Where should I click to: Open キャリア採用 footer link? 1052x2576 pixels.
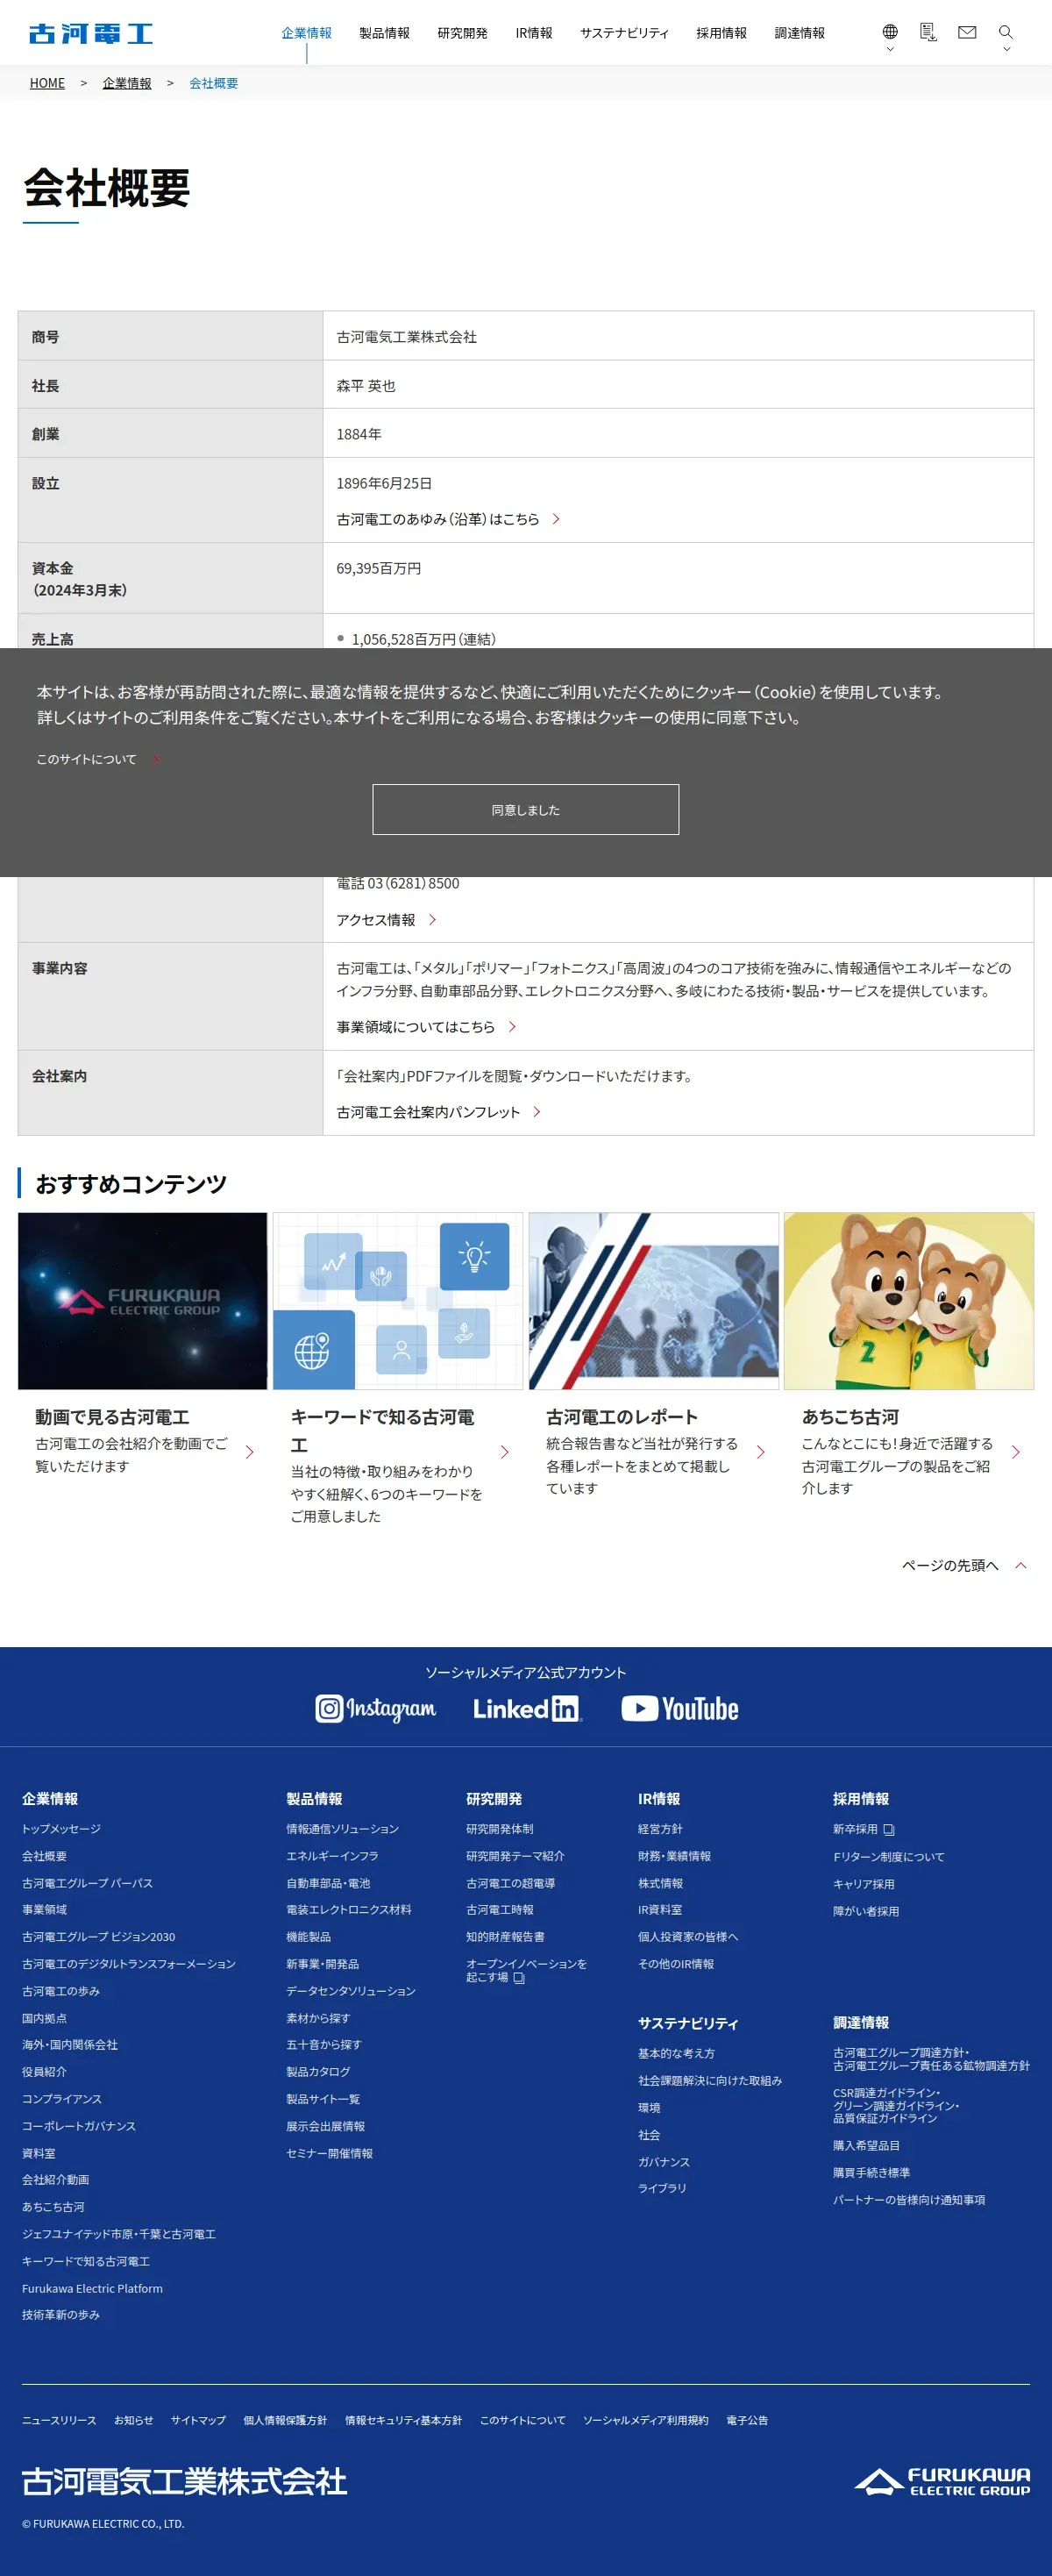tap(864, 1884)
